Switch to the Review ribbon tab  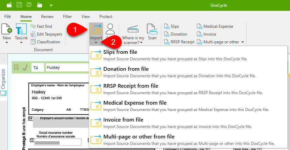coord(47,17)
